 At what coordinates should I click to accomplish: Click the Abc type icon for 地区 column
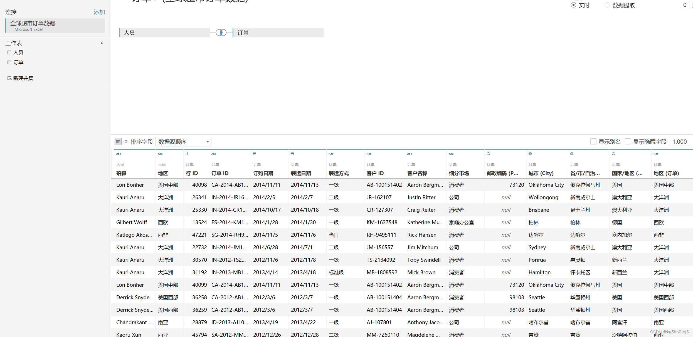coord(160,154)
